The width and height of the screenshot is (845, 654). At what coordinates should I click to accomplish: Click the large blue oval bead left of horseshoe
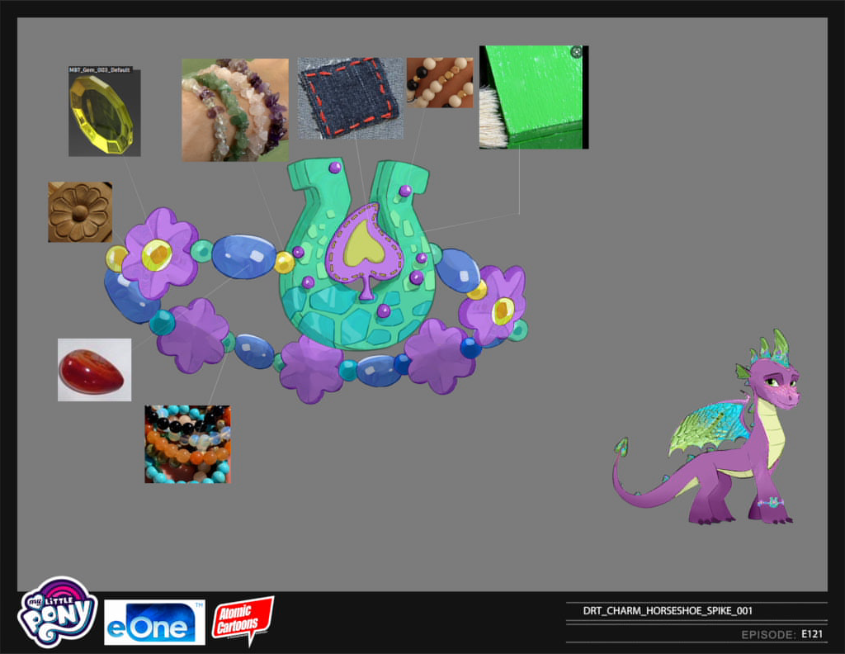tap(243, 257)
